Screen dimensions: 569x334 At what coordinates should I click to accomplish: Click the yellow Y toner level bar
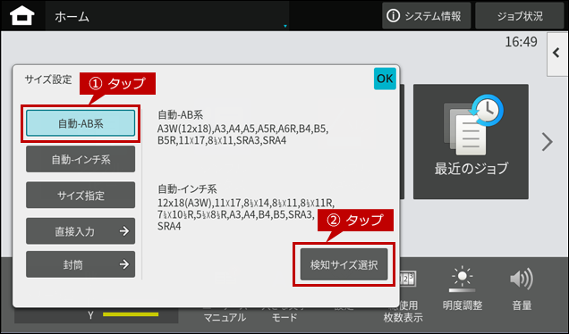pyautogui.click(x=131, y=314)
